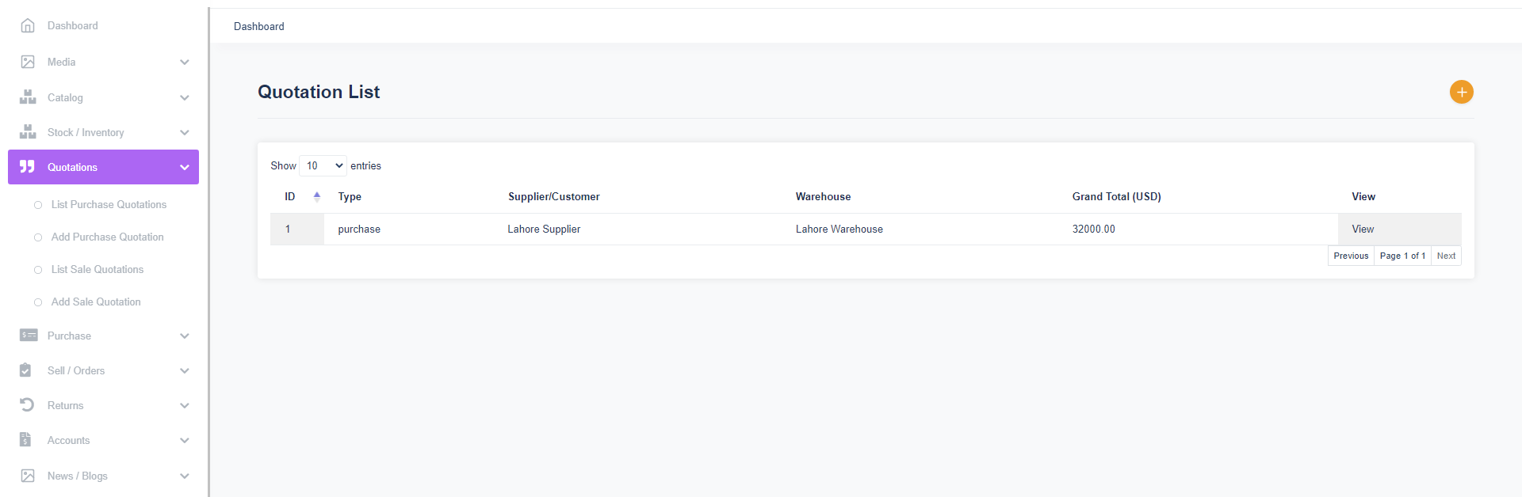Image resolution: width=1522 pixels, height=497 pixels.
Task: Click the Sell / Orders clipboard icon
Action: click(26, 370)
